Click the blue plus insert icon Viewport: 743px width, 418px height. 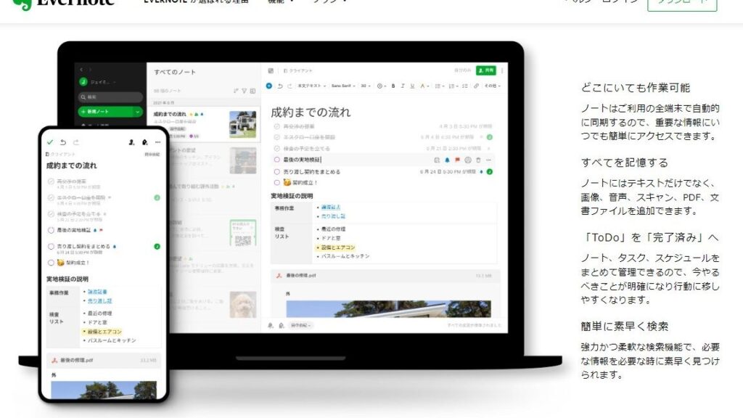pyautogui.click(x=269, y=86)
